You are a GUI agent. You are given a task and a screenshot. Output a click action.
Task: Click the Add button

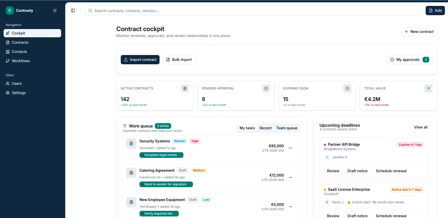point(435,11)
